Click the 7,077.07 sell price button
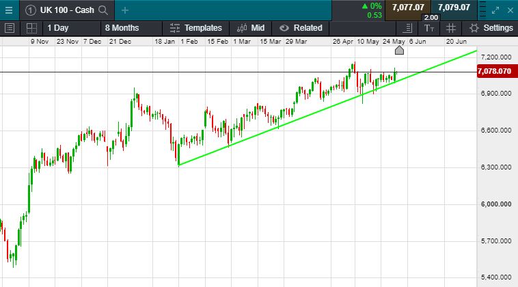Viewport: 518px width, 287px height. [408, 8]
